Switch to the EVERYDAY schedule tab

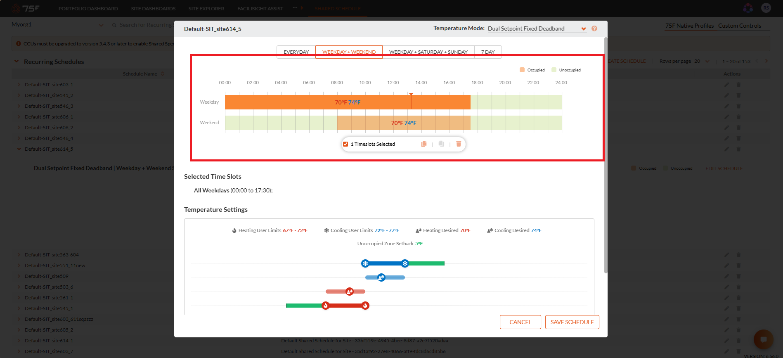(296, 52)
